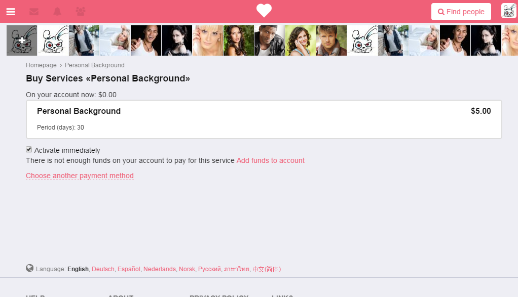Go to Homepage via the breadcrumb
The height and width of the screenshot is (297, 518).
click(41, 65)
